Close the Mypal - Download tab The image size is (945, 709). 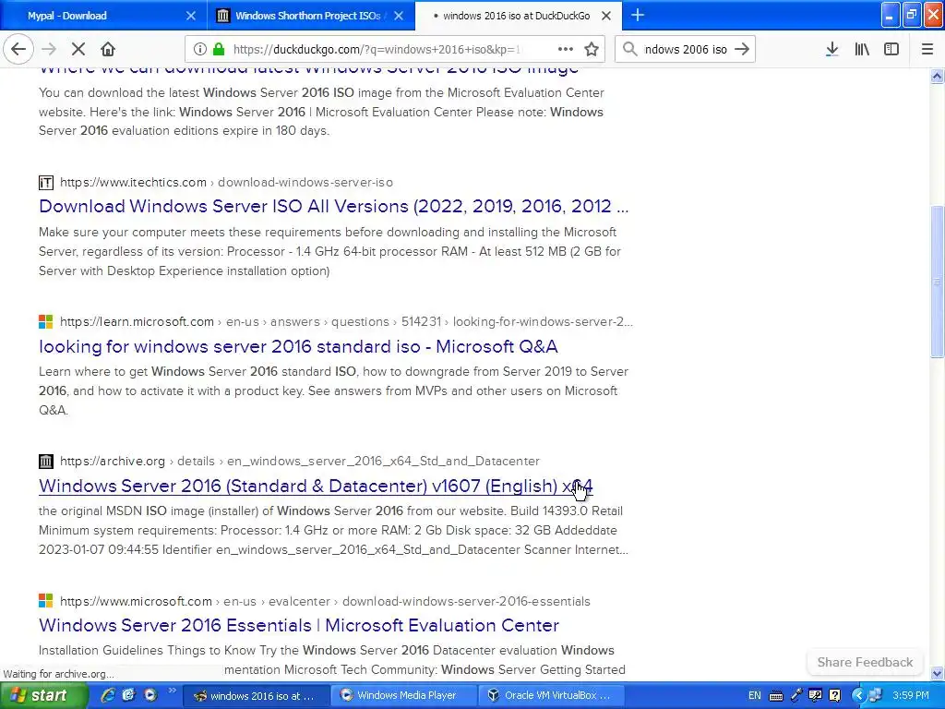190,16
